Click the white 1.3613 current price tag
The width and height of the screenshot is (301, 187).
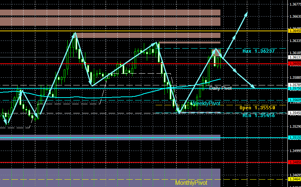point(295,57)
